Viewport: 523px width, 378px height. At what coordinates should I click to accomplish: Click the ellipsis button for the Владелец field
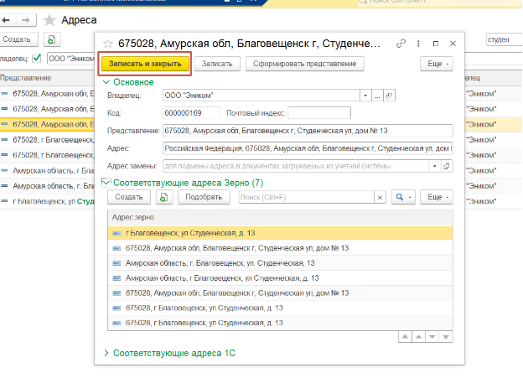(x=377, y=96)
